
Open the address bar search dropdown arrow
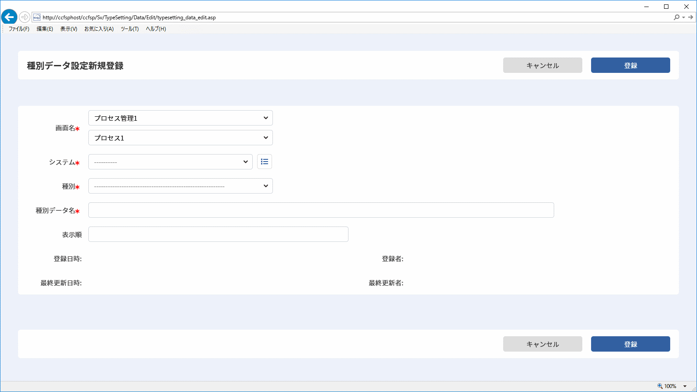point(683,18)
